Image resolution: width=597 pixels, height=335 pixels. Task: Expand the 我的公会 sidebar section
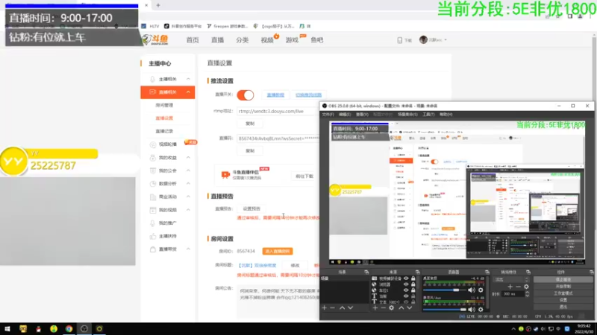tap(188, 170)
